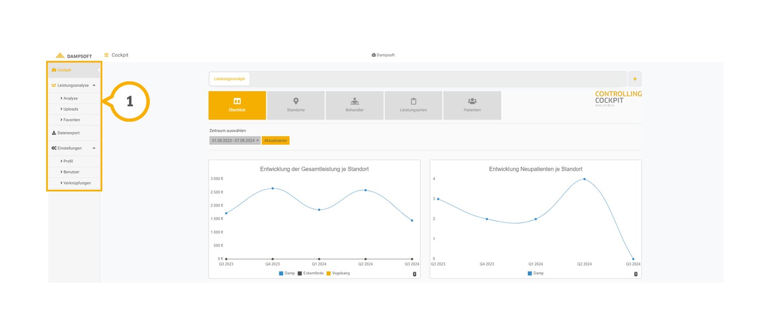The height and width of the screenshot is (331, 772).
Task: Collapse the Einstellungen section chevron
Action: click(x=94, y=148)
